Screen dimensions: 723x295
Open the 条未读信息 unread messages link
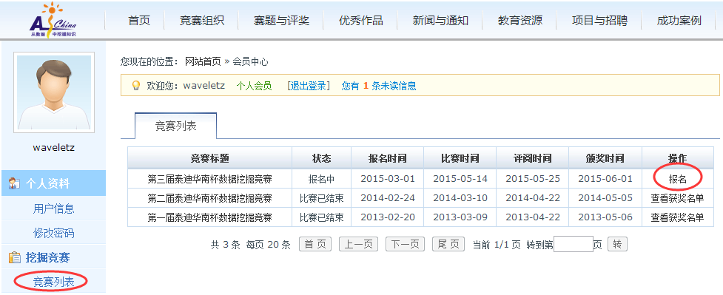point(394,86)
